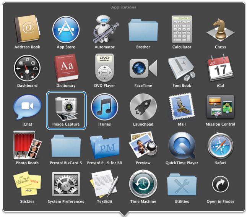Launch iCal calendar app

pyautogui.click(x=220, y=68)
